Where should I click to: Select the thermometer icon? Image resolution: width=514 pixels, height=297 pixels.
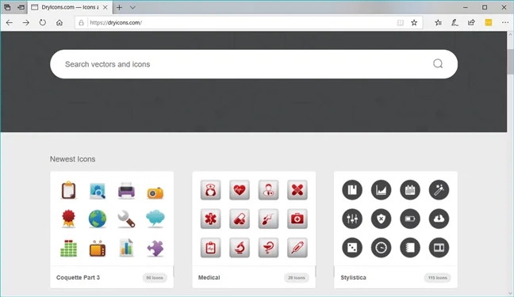pos(297,248)
